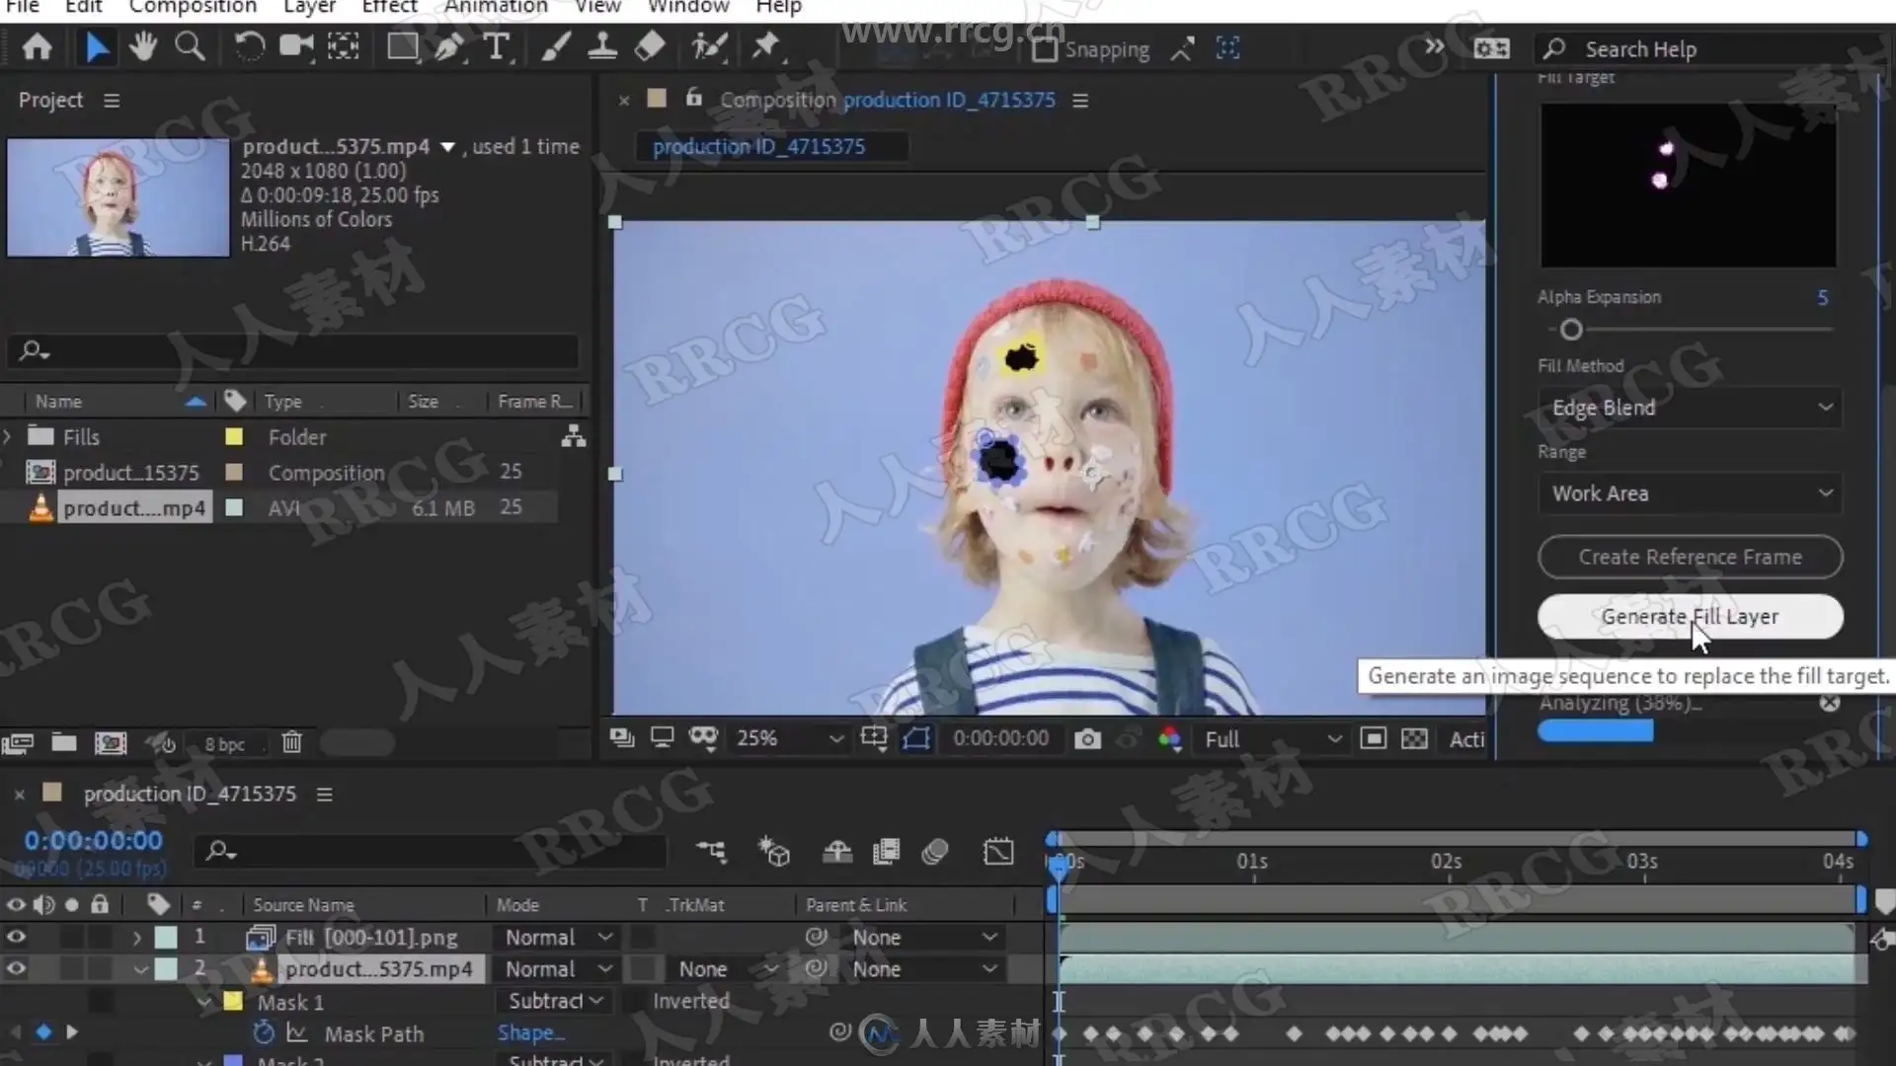Select the Eraser tool
This screenshot has height=1066, width=1896.
pos(649,46)
